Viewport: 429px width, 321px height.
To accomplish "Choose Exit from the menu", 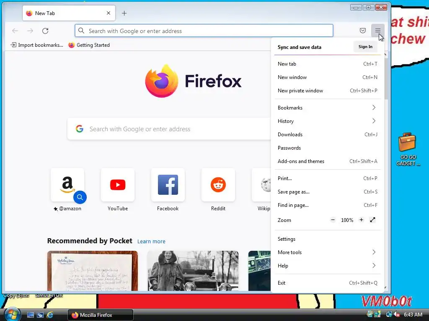I will coord(327,283).
